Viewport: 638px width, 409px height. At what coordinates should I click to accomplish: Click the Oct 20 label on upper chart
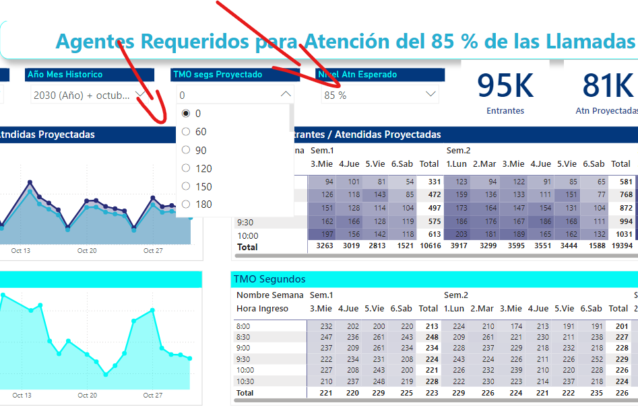[87, 251]
